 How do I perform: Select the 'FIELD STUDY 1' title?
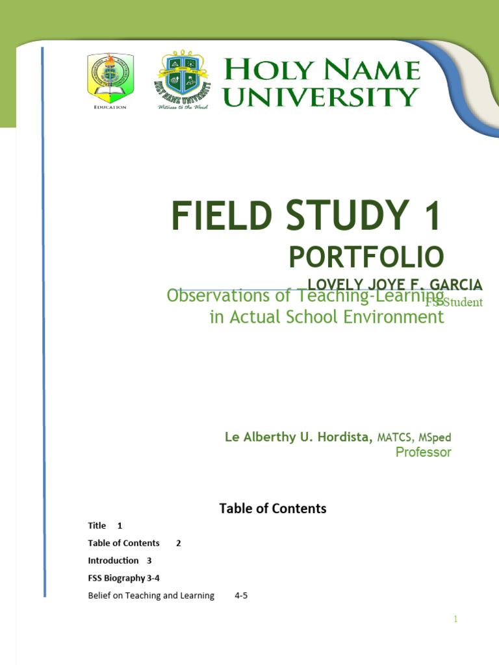pyautogui.click(x=306, y=216)
